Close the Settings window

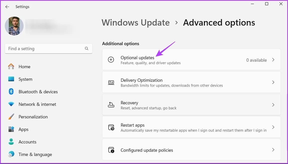pyautogui.click(x=281, y=4)
